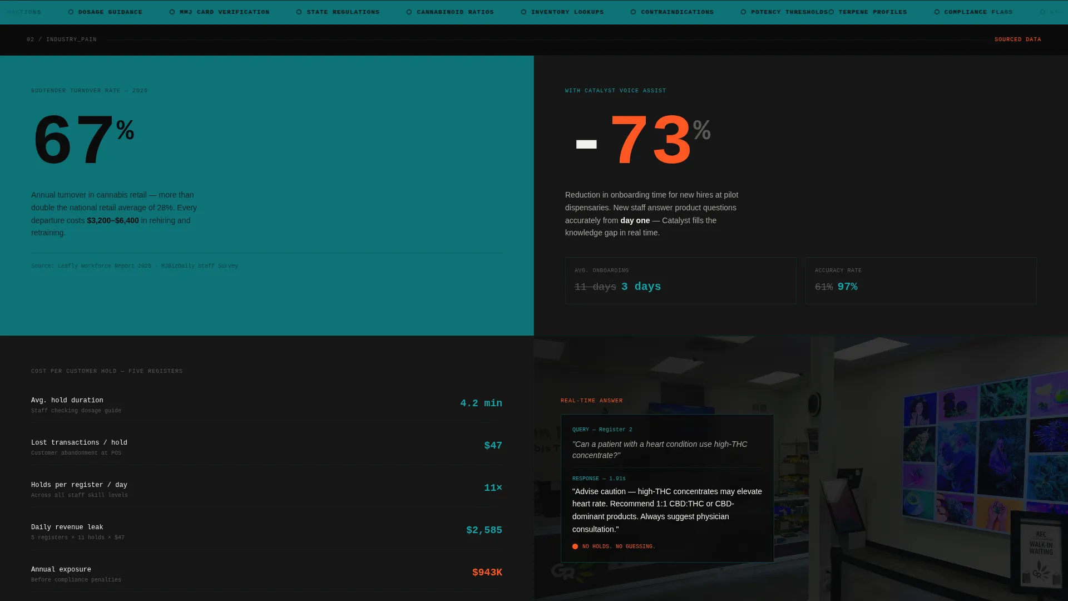Screen dimensions: 1068x601
Task: Select COMPLIANCE FLAGS ticker label
Action: (x=978, y=12)
